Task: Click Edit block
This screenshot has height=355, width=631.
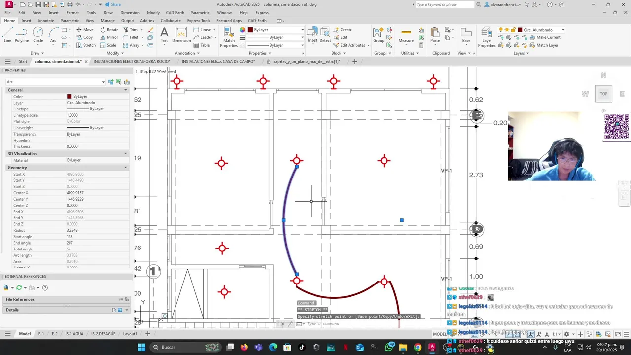Action: [x=340, y=37]
